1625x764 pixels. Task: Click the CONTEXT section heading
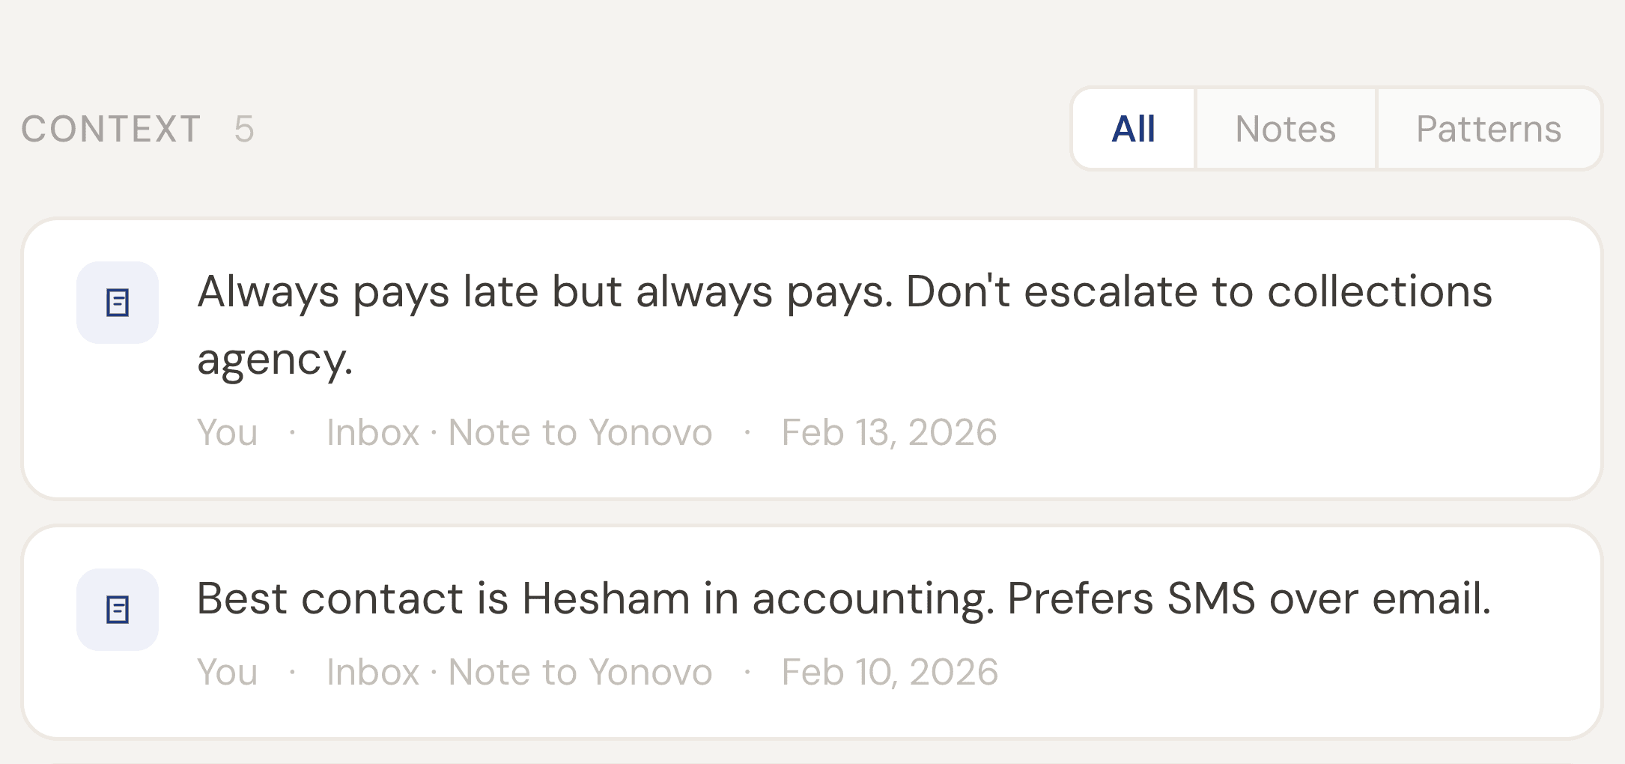click(111, 129)
